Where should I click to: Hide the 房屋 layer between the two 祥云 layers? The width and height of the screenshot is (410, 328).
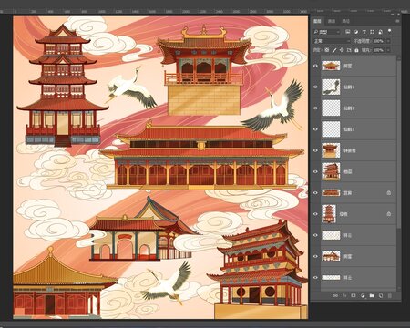[x=315, y=256]
